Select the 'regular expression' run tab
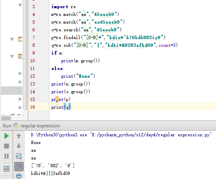This screenshot has height=179, width=216. (x=40, y=126)
